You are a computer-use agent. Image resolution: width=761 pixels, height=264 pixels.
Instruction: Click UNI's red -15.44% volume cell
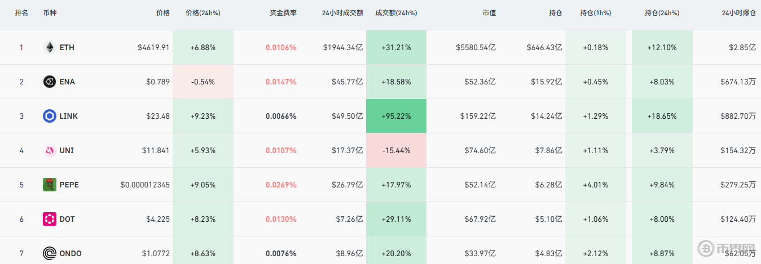click(396, 151)
